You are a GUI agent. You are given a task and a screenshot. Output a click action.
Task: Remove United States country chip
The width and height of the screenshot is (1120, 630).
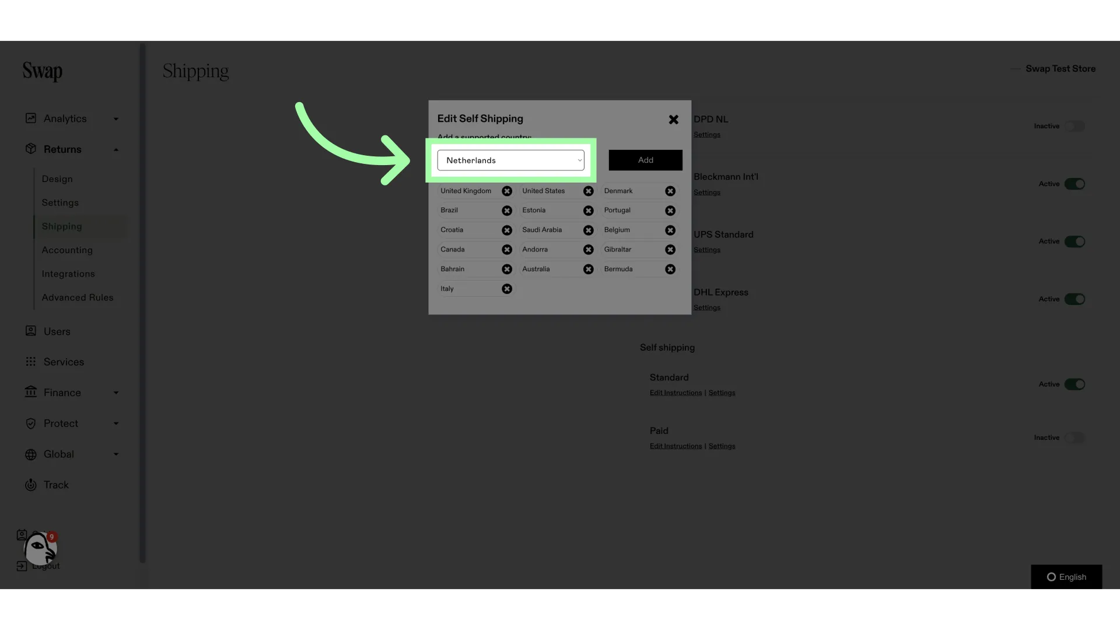tap(588, 191)
